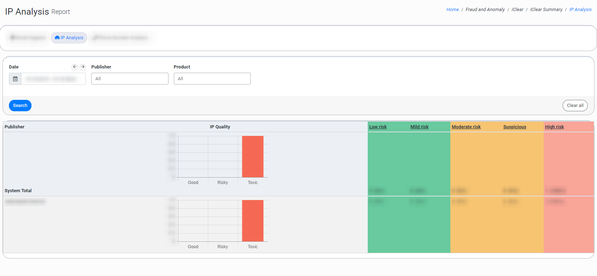Sort by the Moderate risk column
Viewport: 597px width, 276px height.
pos(466,127)
